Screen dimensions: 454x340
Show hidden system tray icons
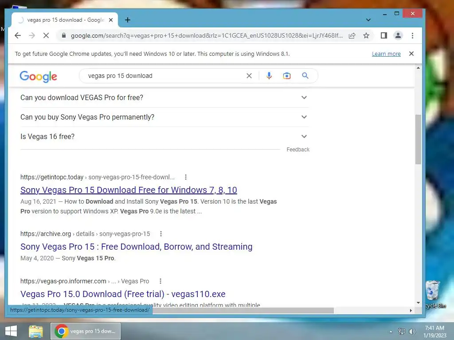pos(391,332)
